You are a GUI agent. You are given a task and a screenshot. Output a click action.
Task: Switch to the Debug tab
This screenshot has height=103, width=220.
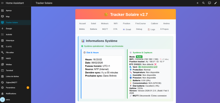[x=139, y=29]
